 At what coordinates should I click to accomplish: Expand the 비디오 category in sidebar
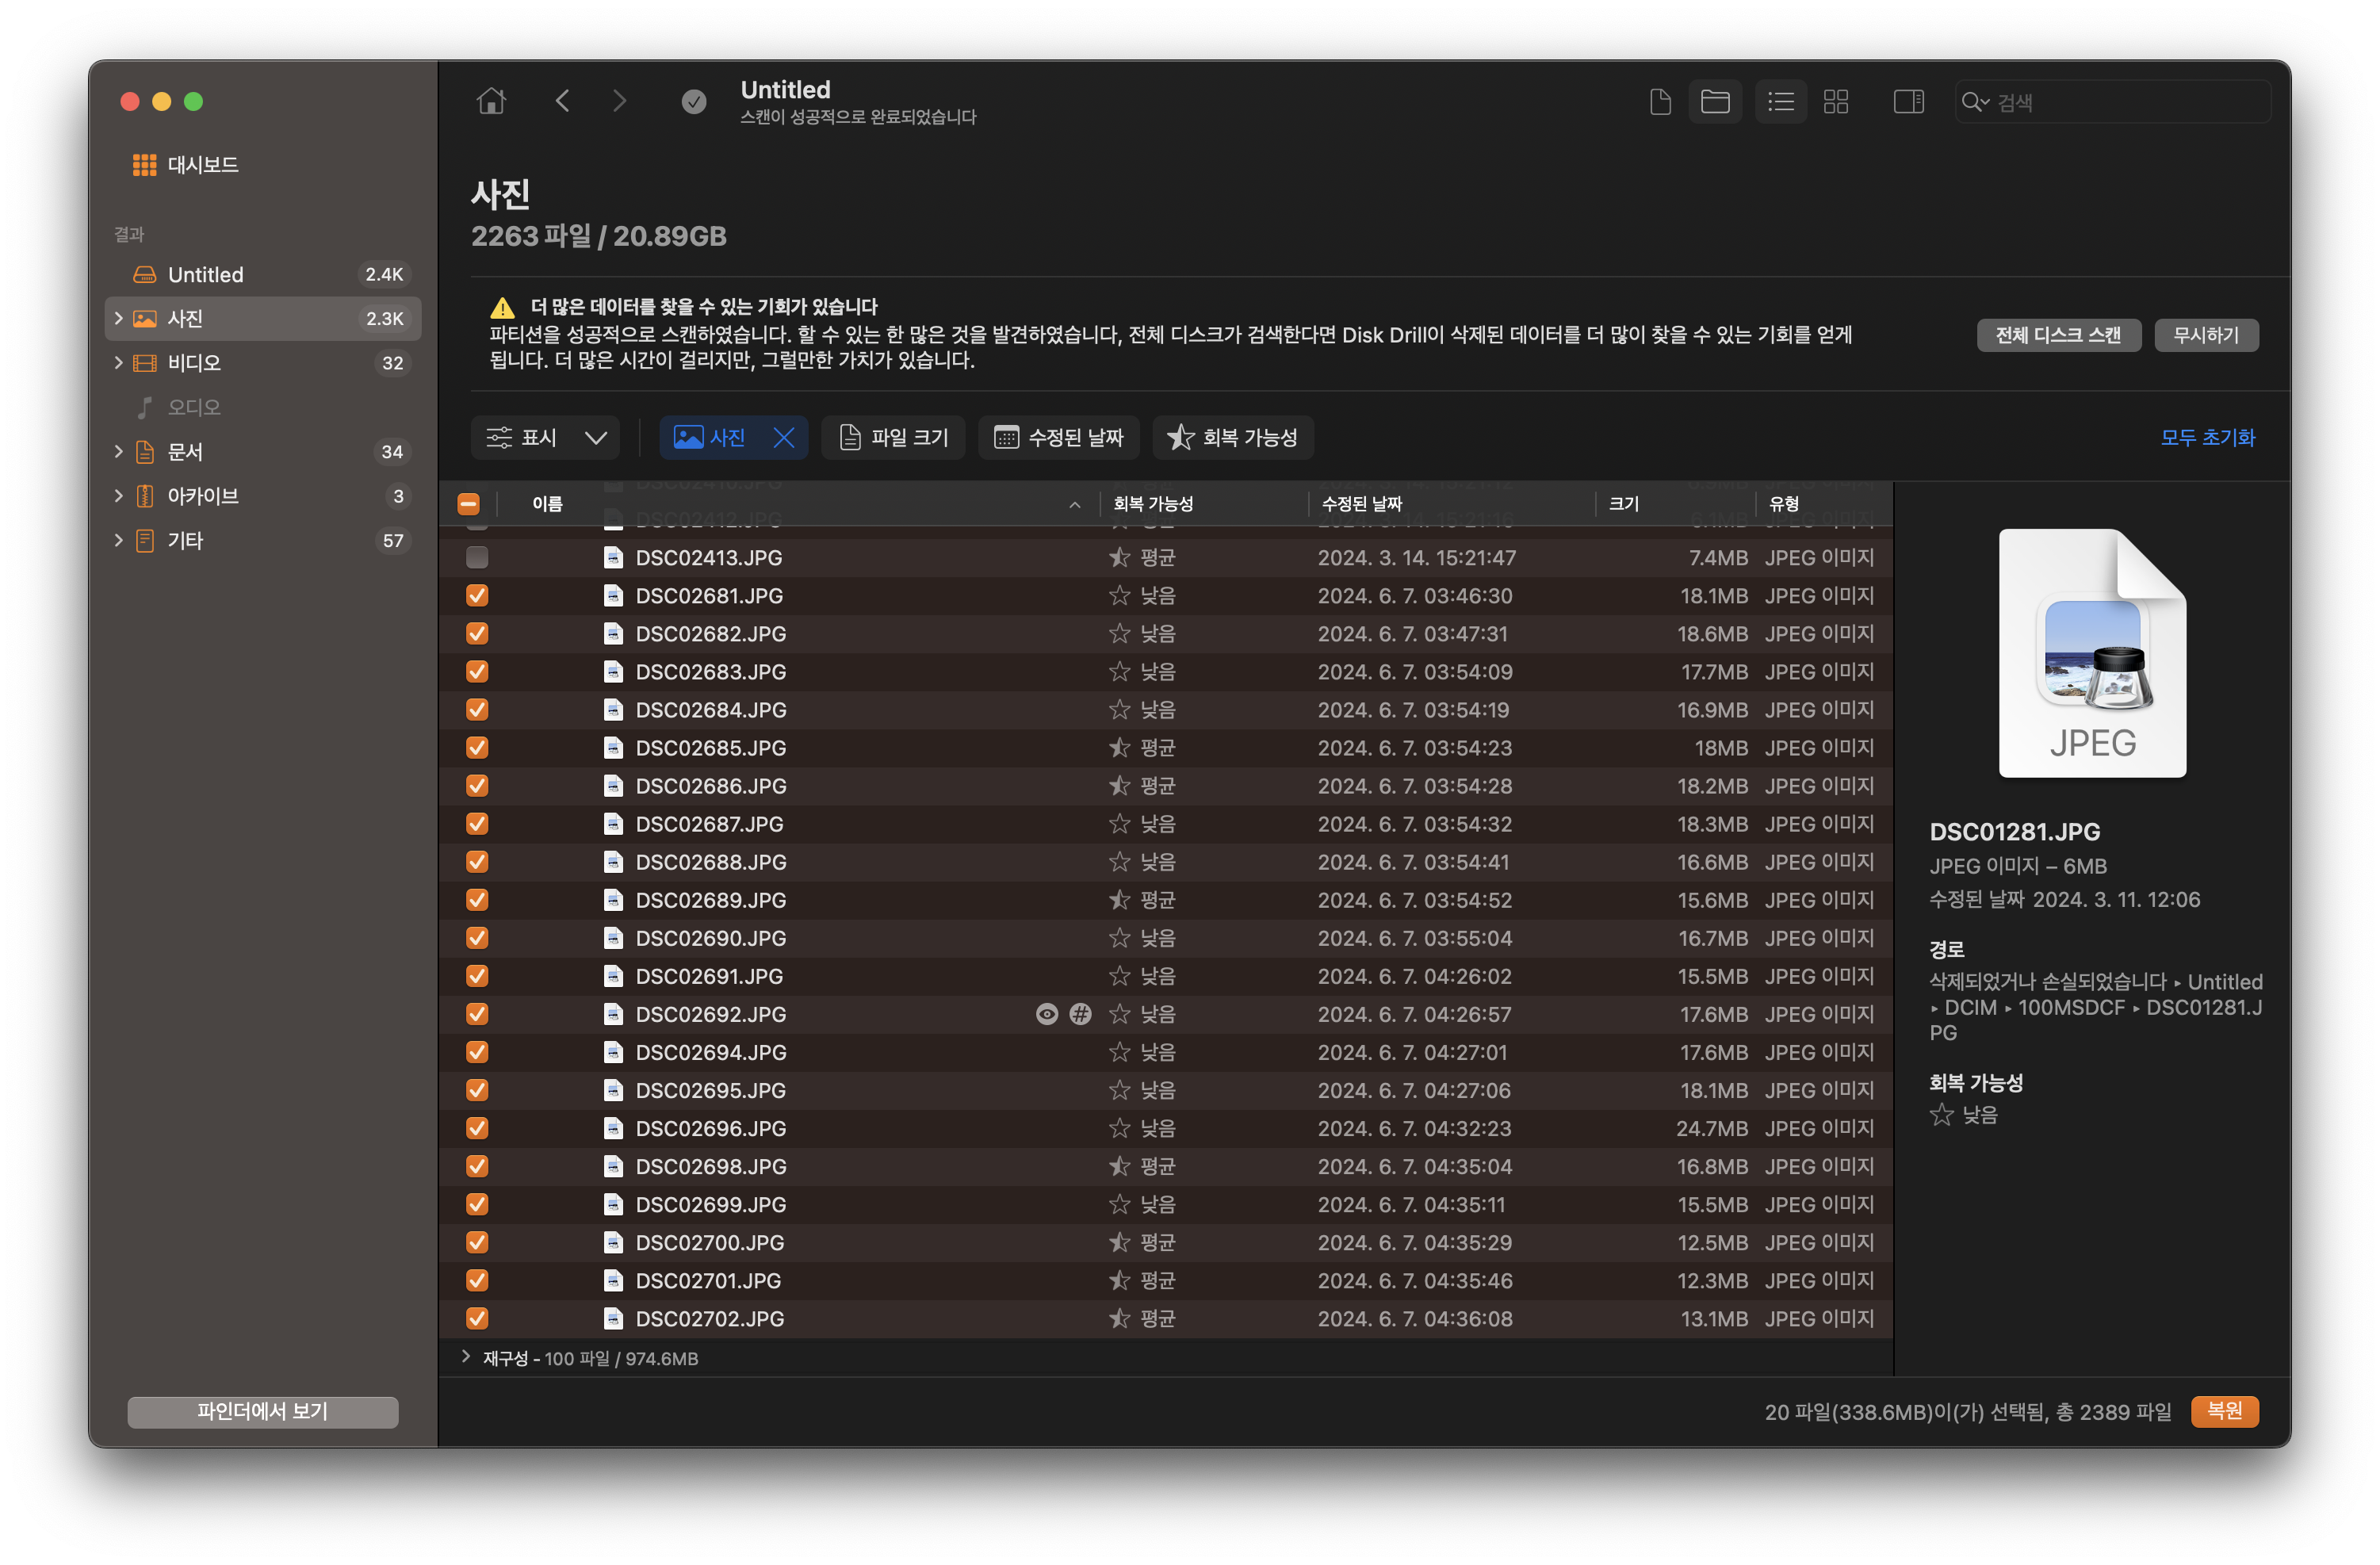pyautogui.click(x=119, y=362)
